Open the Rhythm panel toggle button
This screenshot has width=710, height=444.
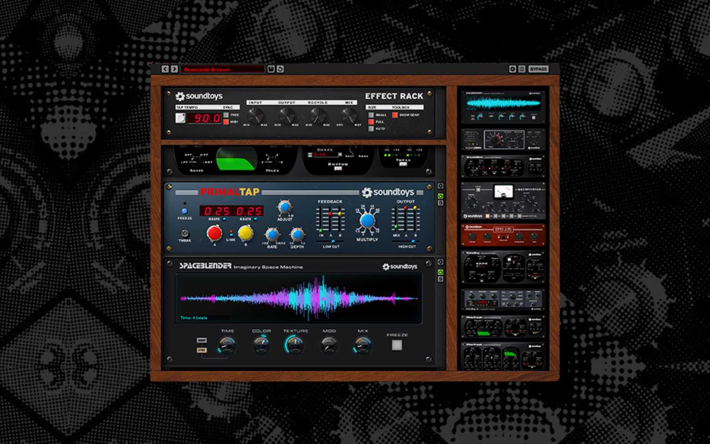click(x=338, y=169)
